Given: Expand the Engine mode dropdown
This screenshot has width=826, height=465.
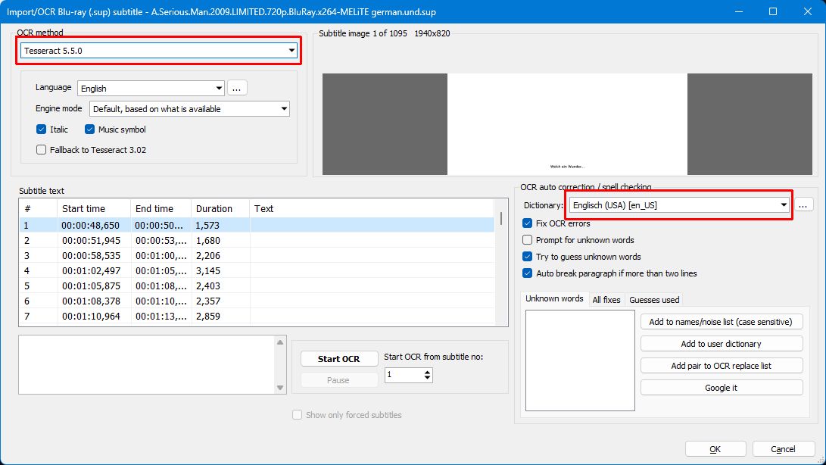Looking at the screenshot, I should click(x=189, y=109).
